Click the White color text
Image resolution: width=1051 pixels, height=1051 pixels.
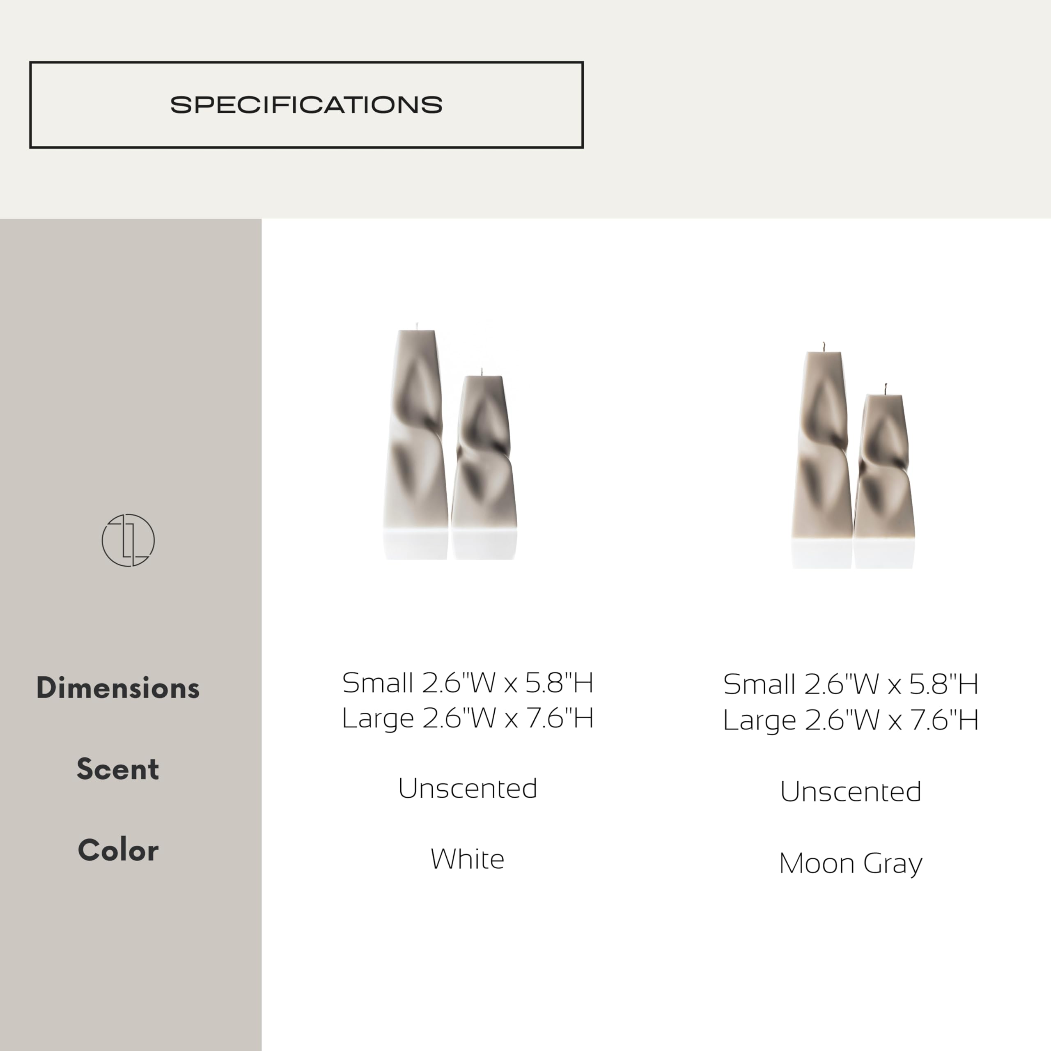coord(467,859)
